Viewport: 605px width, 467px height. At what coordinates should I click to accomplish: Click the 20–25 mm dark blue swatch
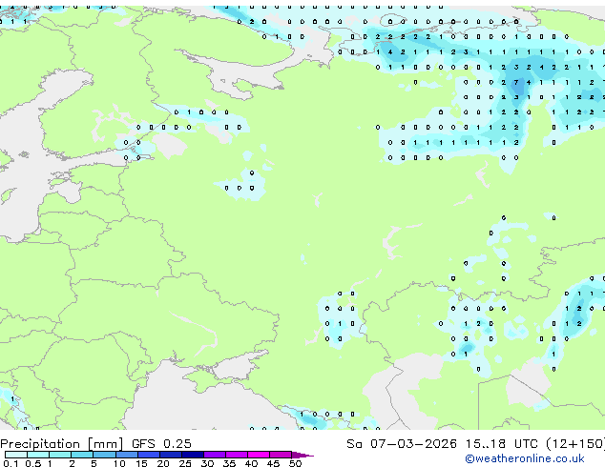coord(170,455)
